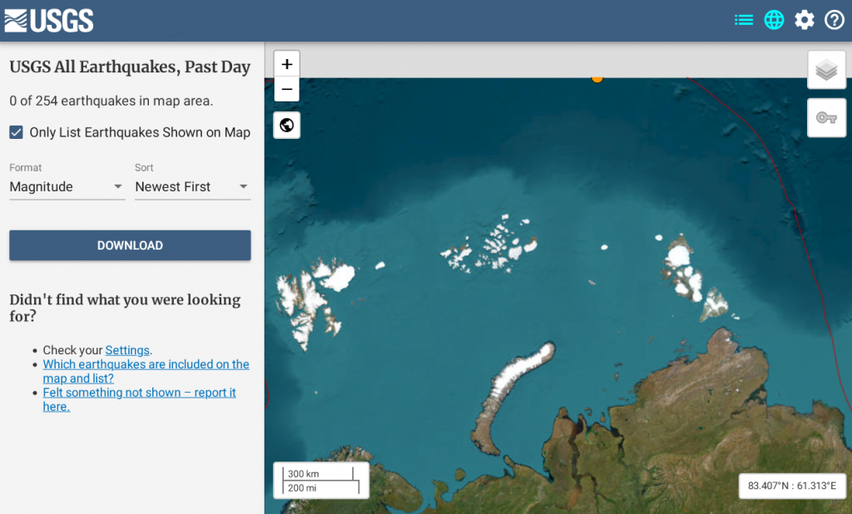Open the USGS home logo
Image resolution: width=852 pixels, height=514 pixels.
tap(49, 21)
